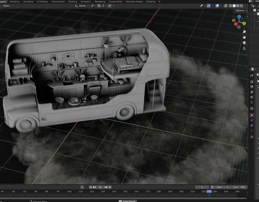
Task: Click the Y axis on navigation gizmo
Action: click(244, 23)
